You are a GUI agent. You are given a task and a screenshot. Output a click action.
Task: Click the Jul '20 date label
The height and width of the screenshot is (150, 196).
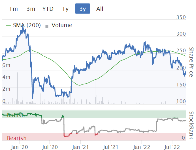click(50, 147)
